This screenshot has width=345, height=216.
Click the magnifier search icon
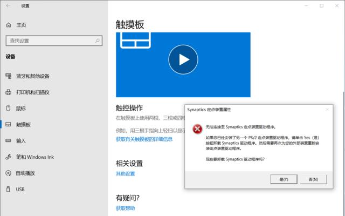pos(98,40)
